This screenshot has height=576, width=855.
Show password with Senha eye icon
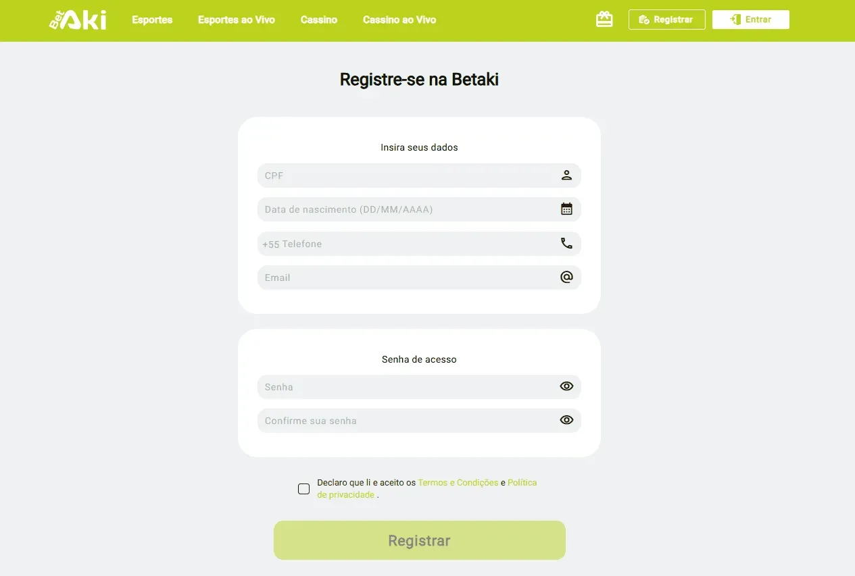pos(566,386)
